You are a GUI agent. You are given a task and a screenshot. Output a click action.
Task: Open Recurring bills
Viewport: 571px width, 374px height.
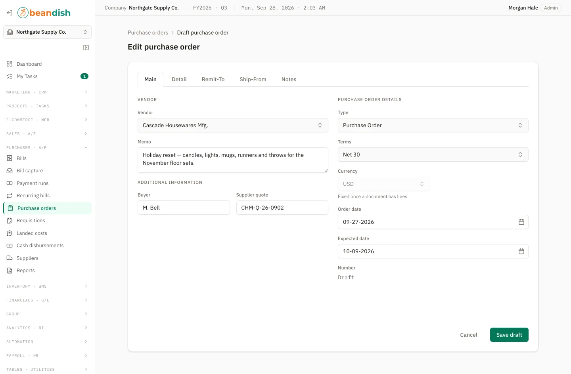pos(47,196)
